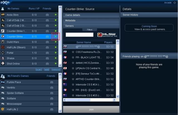Start Half-Life (Steam) using play arrow

[x=56, y=47]
